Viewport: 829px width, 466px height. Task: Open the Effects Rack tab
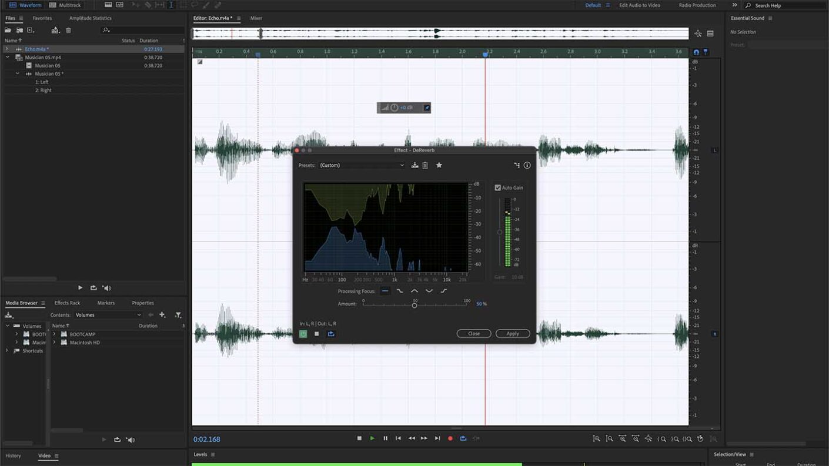point(66,302)
